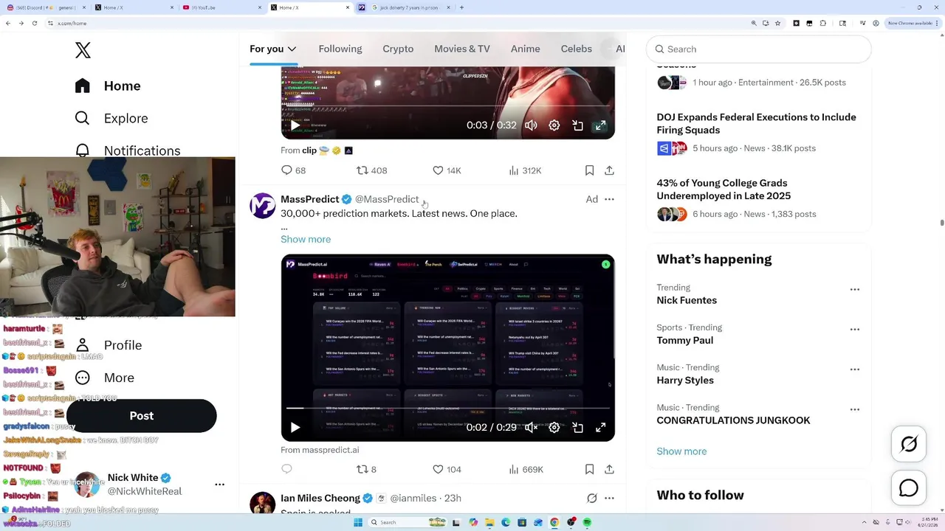Open the Profile page from the sidebar

point(109,345)
